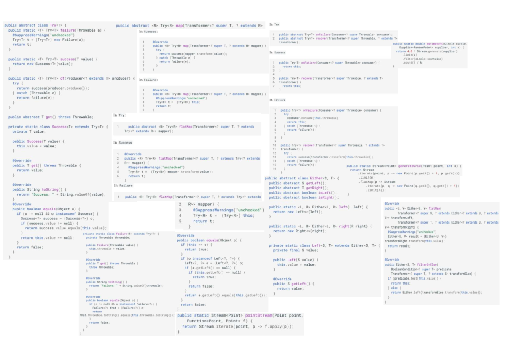The width and height of the screenshot is (506, 357).
Task: Select the text "return new Success<T>(value);"
Action: pyautogui.click(x=43, y=64)
